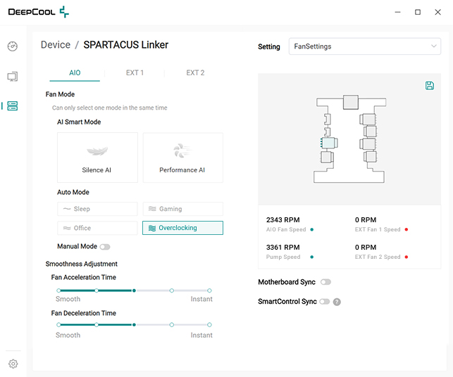453x377 pixels.
Task: Toggle the Manual Mode switch
Action: coord(105,247)
